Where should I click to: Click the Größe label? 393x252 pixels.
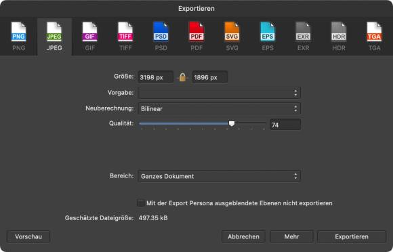coord(124,77)
